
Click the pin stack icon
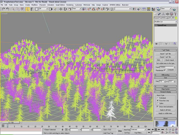[156, 44]
